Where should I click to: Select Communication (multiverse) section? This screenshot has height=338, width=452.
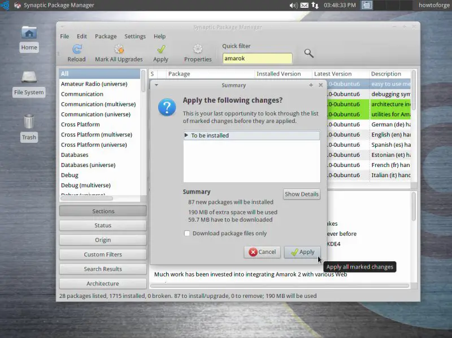coord(100,104)
